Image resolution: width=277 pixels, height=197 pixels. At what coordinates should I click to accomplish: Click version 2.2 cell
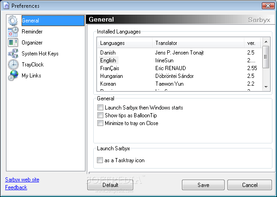pos(251,84)
